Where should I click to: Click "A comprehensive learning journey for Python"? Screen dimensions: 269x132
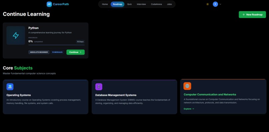tap(50, 33)
